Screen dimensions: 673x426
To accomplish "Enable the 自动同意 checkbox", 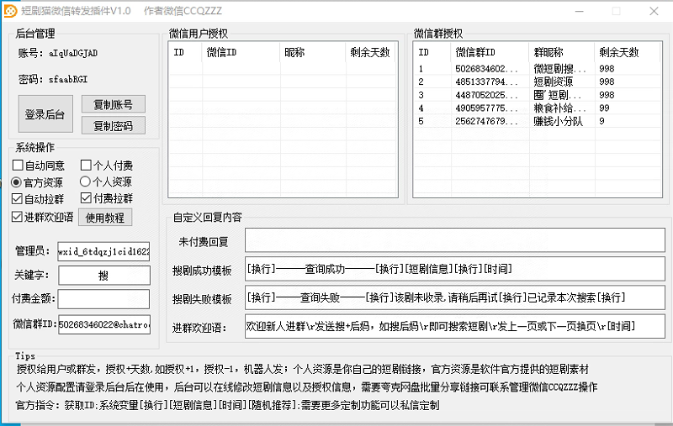I will tap(18, 166).
